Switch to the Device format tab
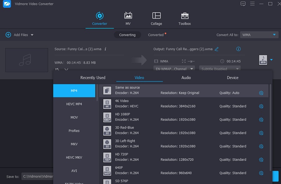 coord(233,78)
